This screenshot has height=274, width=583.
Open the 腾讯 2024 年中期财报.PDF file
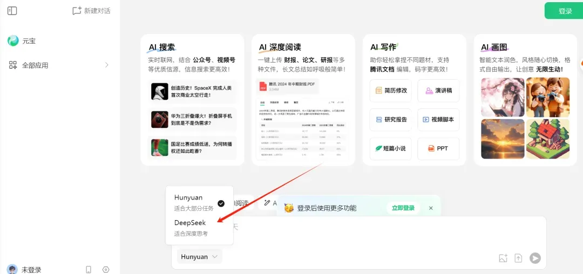[x=287, y=86]
